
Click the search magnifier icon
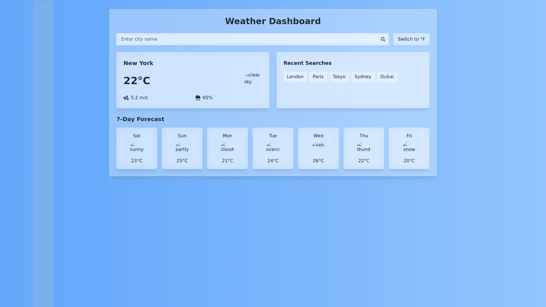coord(383,39)
